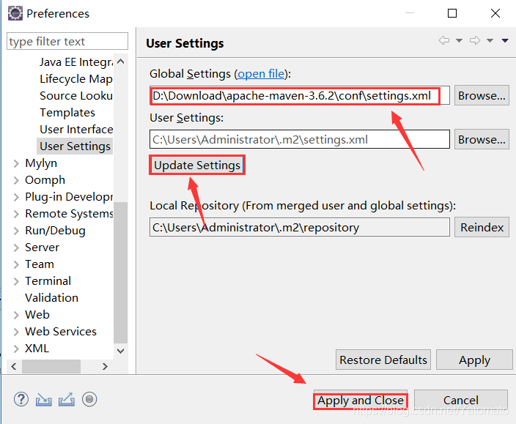Click the Restore Defaults button
This screenshot has height=424, width=516.
[383, 360]
